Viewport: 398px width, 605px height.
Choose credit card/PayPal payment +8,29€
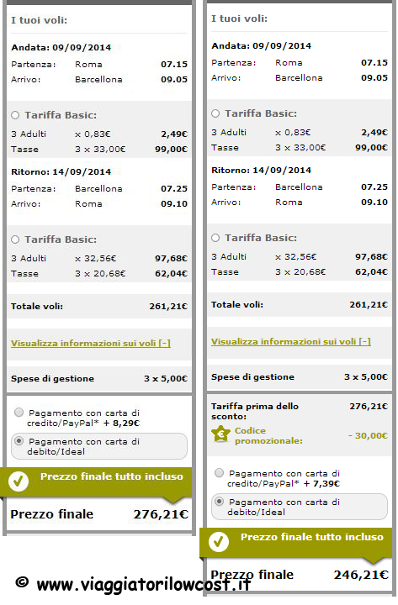[19, 413]
